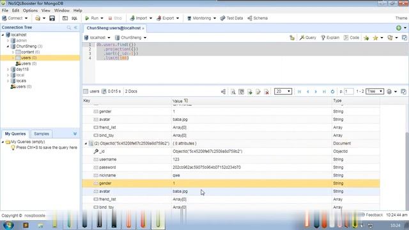This screenshot has height=230, width=409.
Task: Click the Query builder button
Action: [x=308, y=38]
